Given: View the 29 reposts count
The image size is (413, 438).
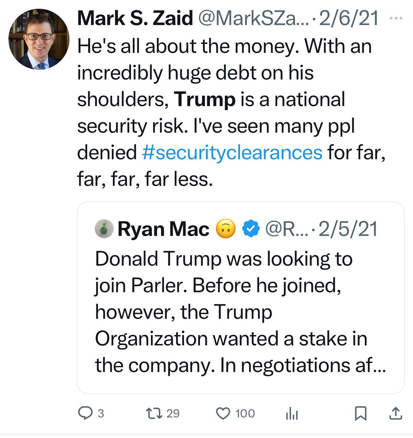Looking at the screenshot, I should [x=173, y=413].
